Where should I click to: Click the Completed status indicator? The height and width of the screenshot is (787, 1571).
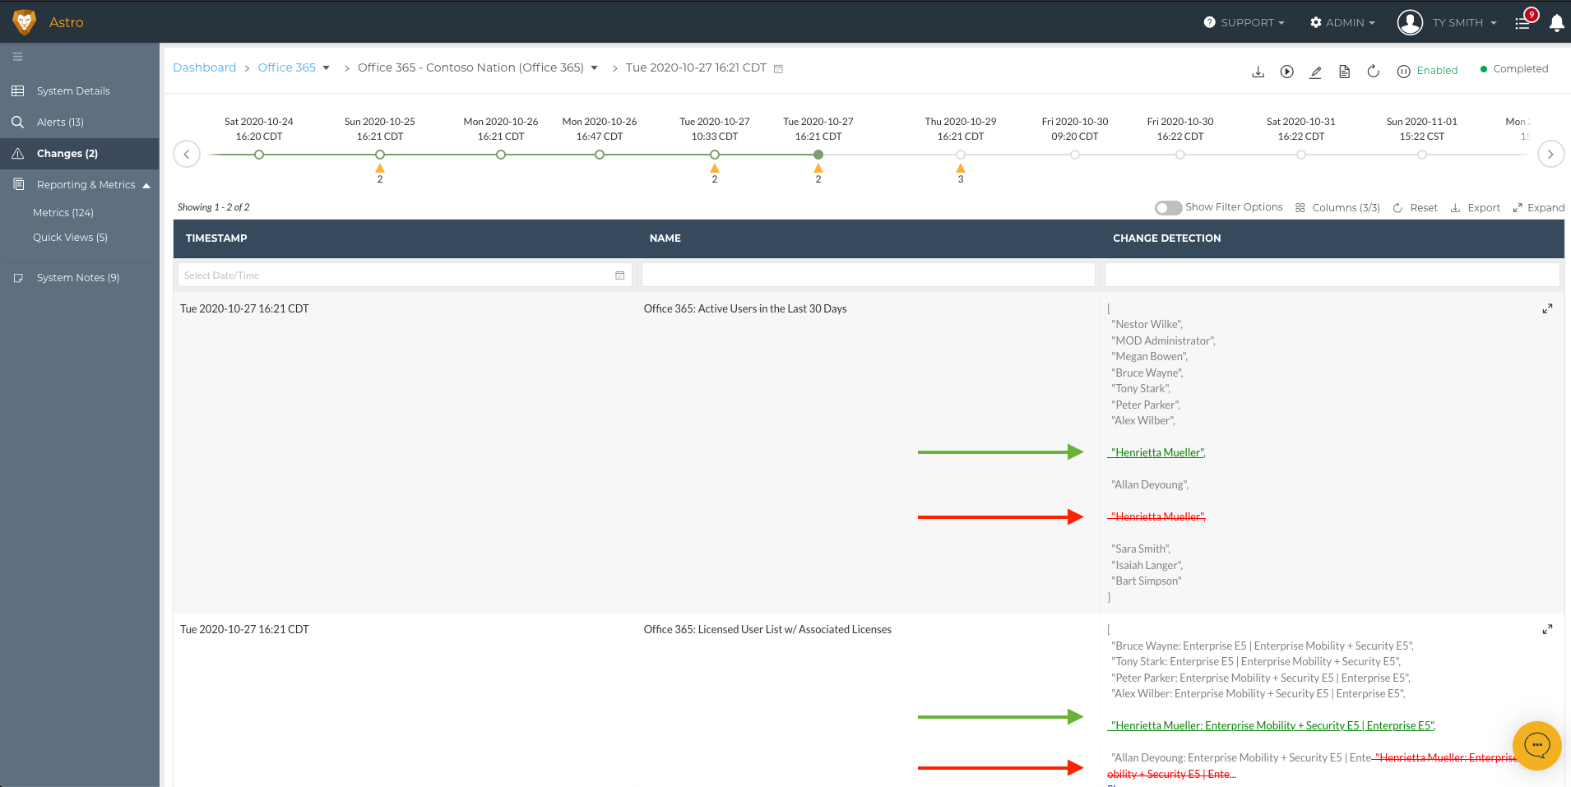pos(1514,69)
